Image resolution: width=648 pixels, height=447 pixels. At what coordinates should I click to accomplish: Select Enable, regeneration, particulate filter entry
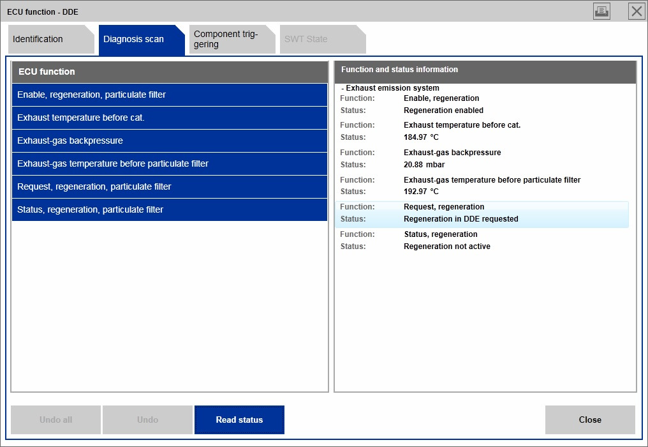tap(169, 95)
